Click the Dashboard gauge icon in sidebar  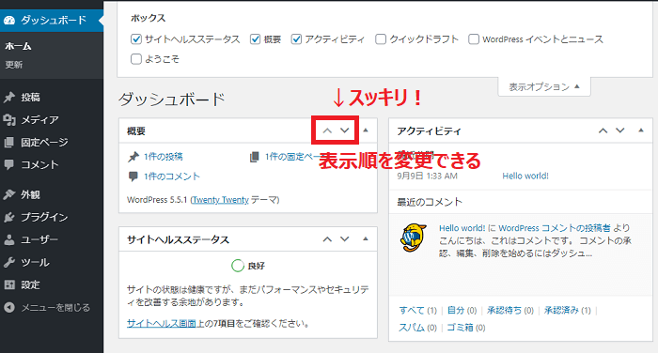point(9,20)
